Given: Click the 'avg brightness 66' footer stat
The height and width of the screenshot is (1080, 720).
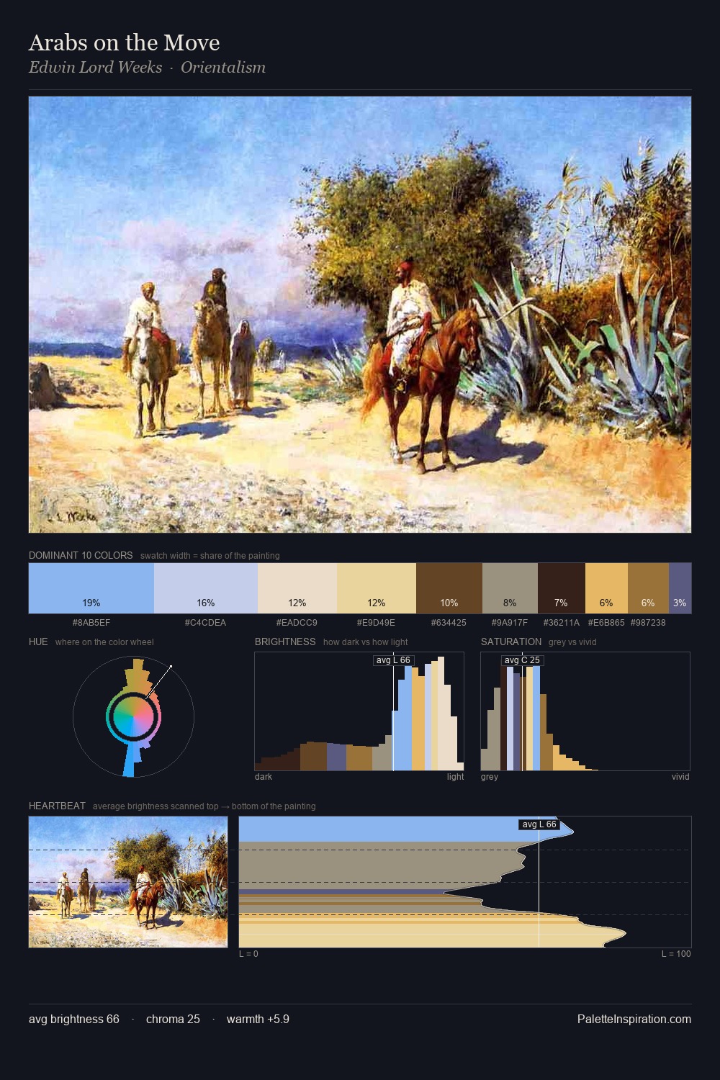Looking at the screenshot, I should click(74, 1019).
